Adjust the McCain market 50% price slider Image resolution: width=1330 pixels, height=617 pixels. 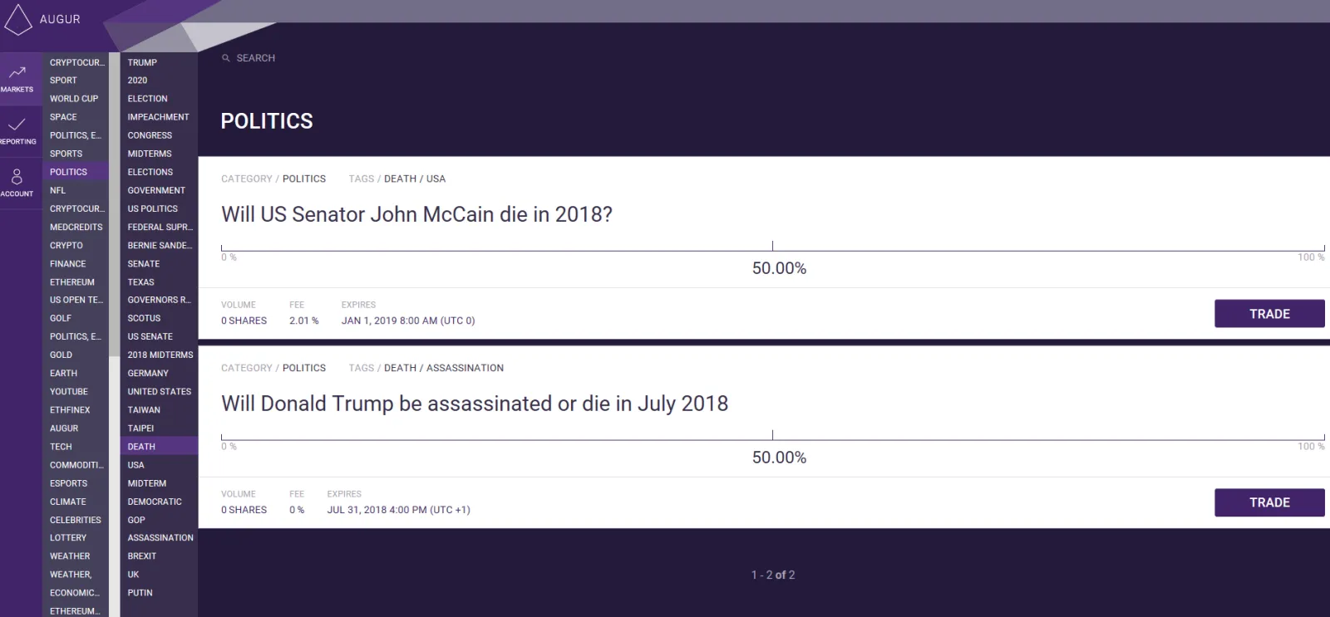[x=771, y=244]
